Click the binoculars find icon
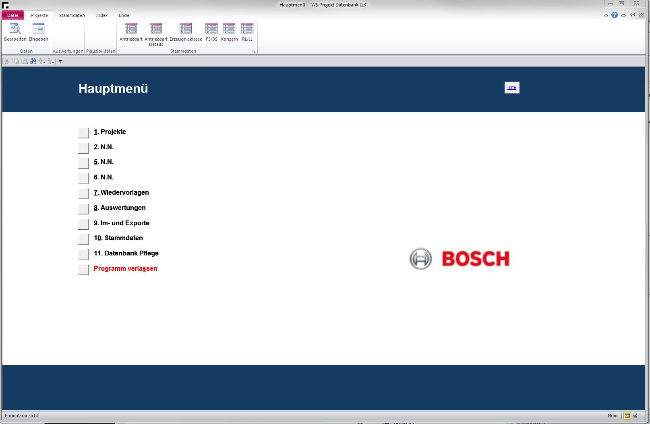 (33, 61)
